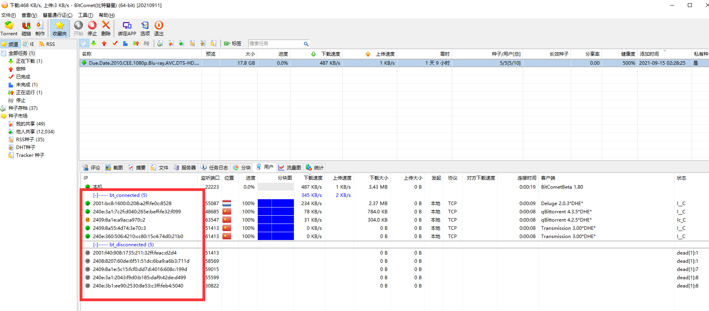Screen dimensions: 709x311
Task: Open the 彗星通行证 menu
Action: tap(57, 15)
